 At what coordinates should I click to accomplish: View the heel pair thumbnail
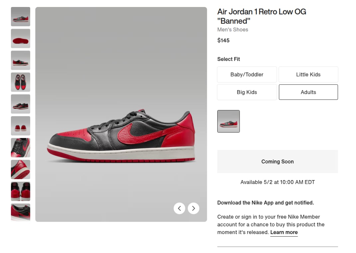click(20, 126)
